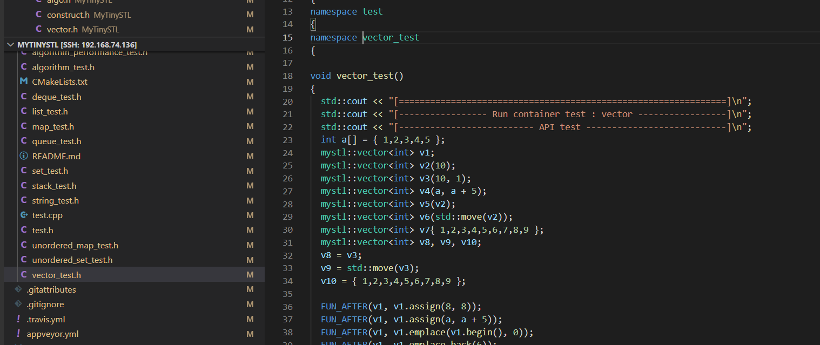The height and width of the screenshot is (345, 820).
Task: Click the exclamation icon next to .travis.yml
Action: coord(18,320)
